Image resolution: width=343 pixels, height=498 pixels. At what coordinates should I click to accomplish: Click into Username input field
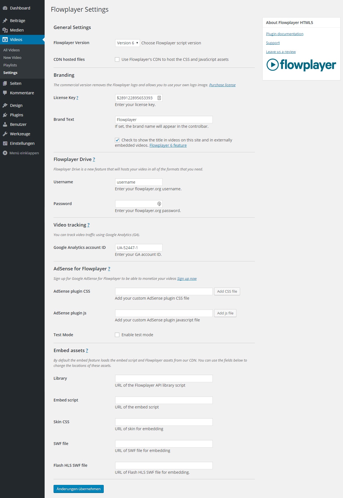(x=139, y=182)
